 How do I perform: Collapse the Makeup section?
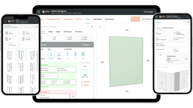coord(87,45)
